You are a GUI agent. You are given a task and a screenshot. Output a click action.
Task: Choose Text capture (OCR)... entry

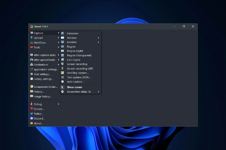[81, 77]
